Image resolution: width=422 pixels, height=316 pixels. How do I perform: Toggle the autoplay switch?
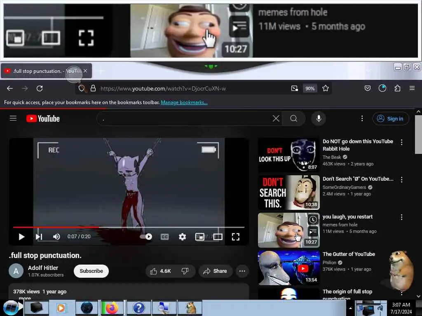[x=146, y=237]
